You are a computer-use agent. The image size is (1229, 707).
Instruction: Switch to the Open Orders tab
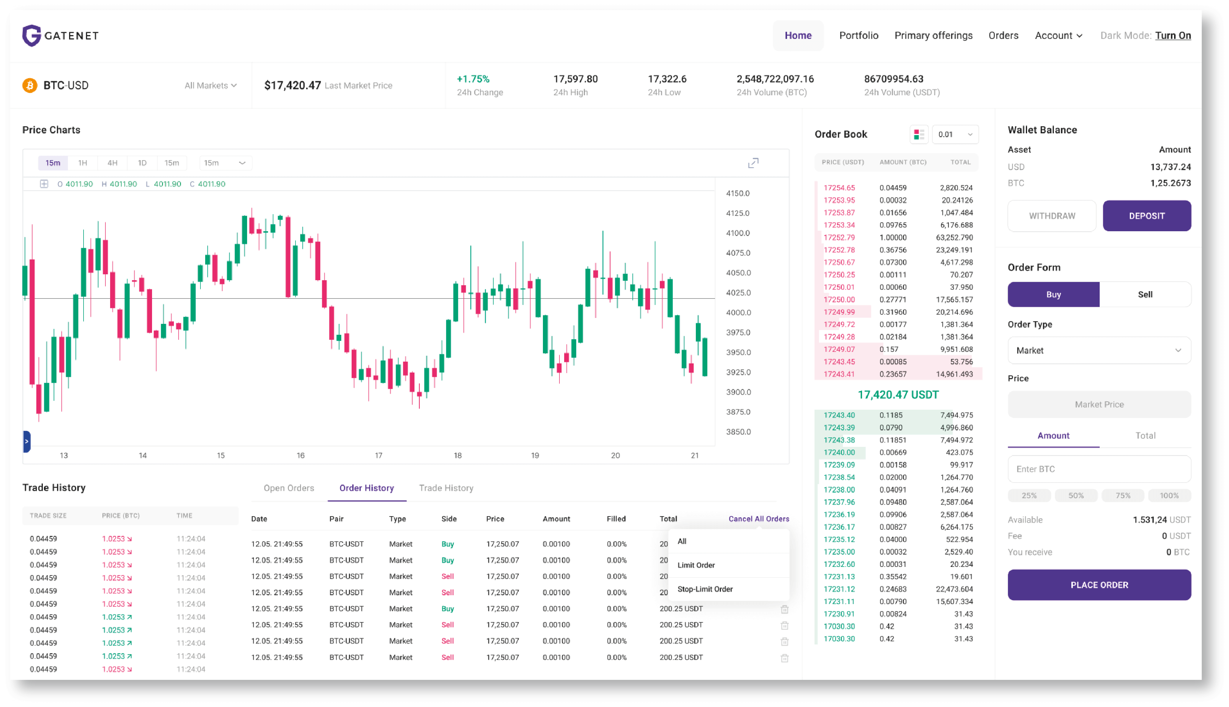289,488
